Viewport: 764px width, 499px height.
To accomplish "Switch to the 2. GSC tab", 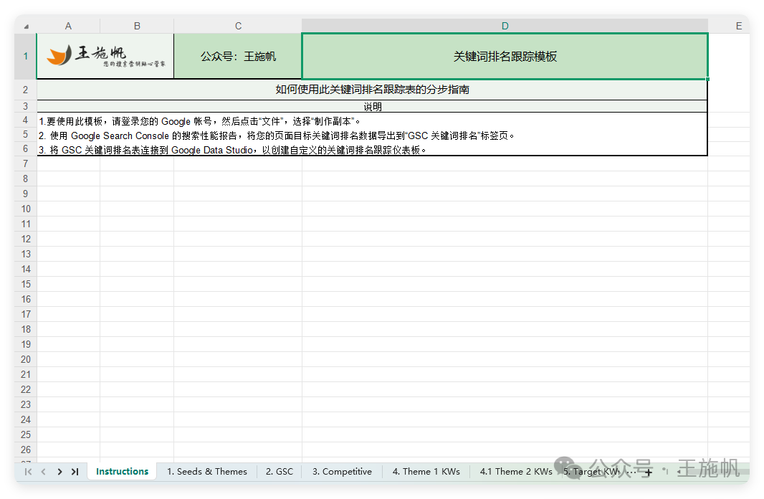I will click(x=280, y=471).
